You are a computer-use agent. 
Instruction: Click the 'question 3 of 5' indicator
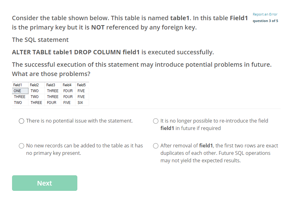265,21
